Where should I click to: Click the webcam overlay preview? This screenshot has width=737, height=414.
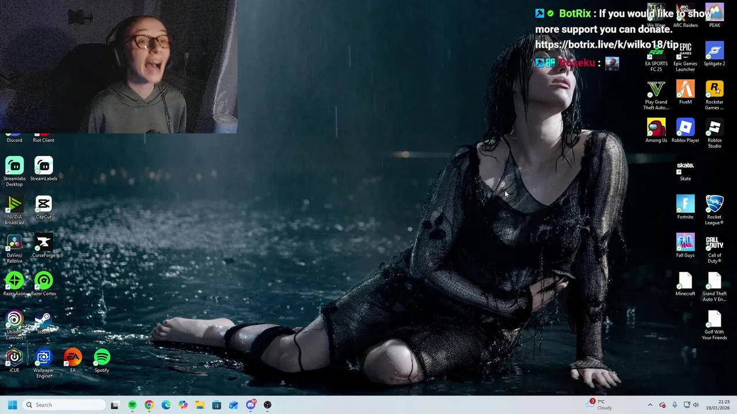click(119, 67)
